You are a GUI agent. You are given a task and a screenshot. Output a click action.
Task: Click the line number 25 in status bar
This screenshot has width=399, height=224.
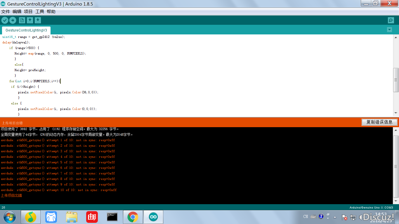click(4, 208)
